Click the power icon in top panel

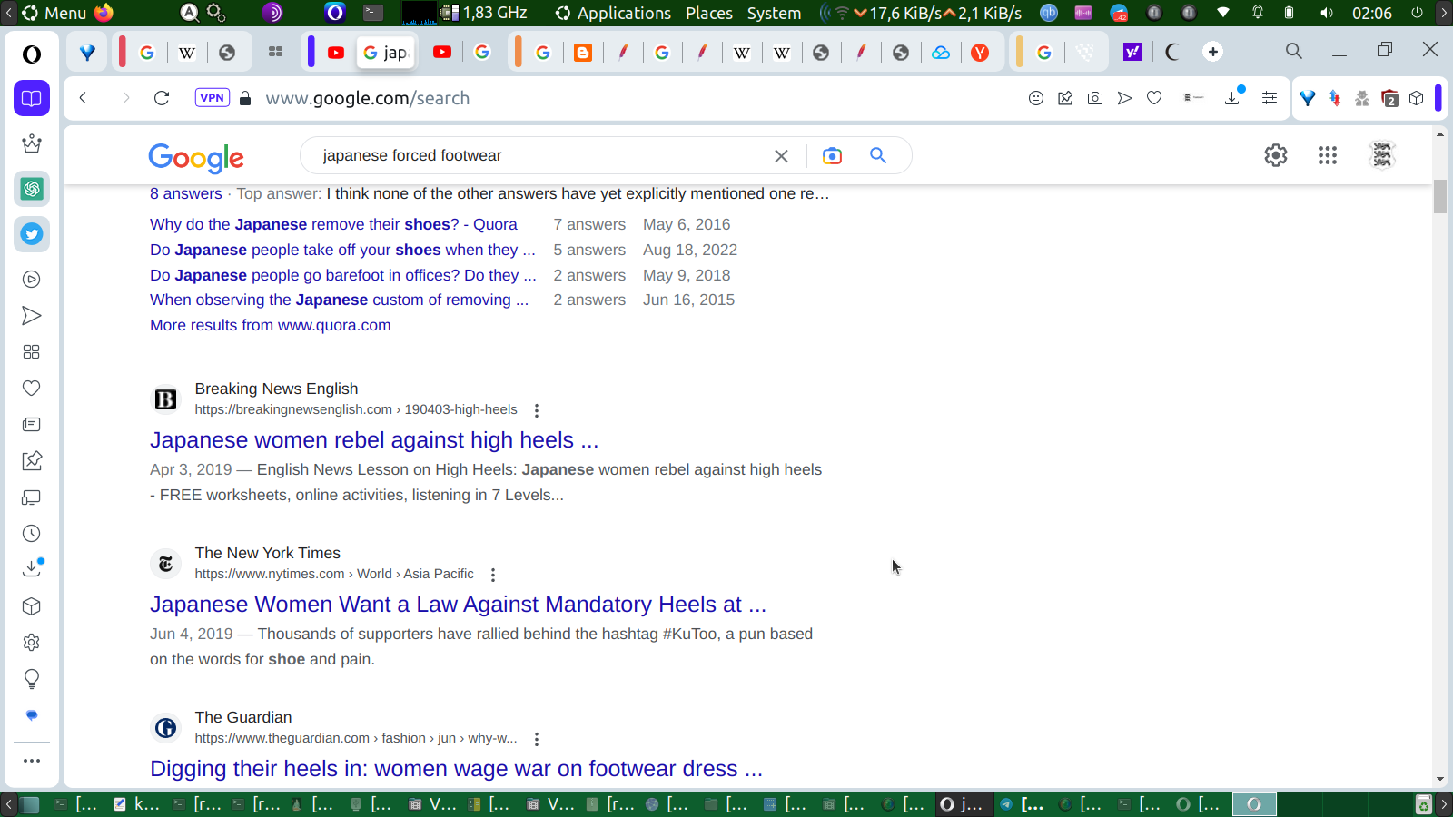pos(1417,13)
